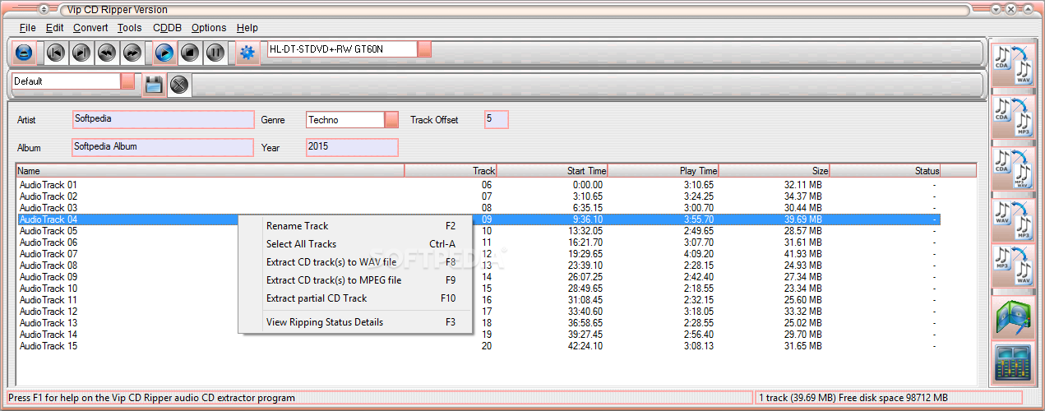
Task: Open the File menu
Action: (x=28, y=28)
